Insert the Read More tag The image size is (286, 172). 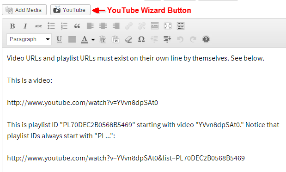coord(155,26)
